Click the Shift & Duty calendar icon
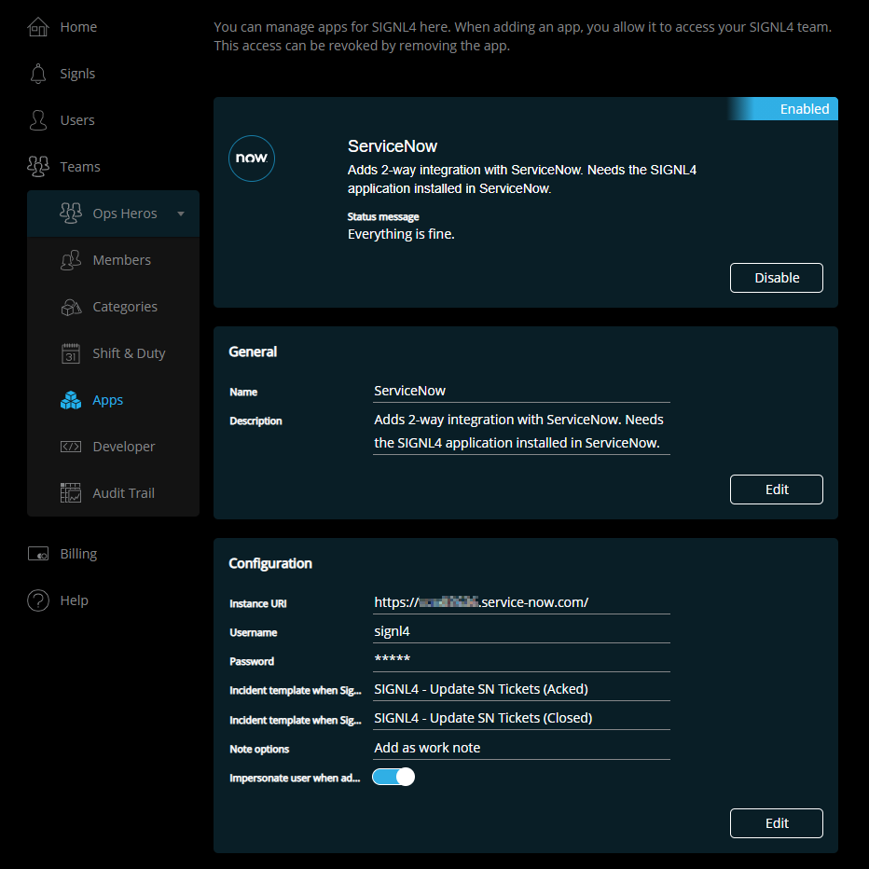 70,353
